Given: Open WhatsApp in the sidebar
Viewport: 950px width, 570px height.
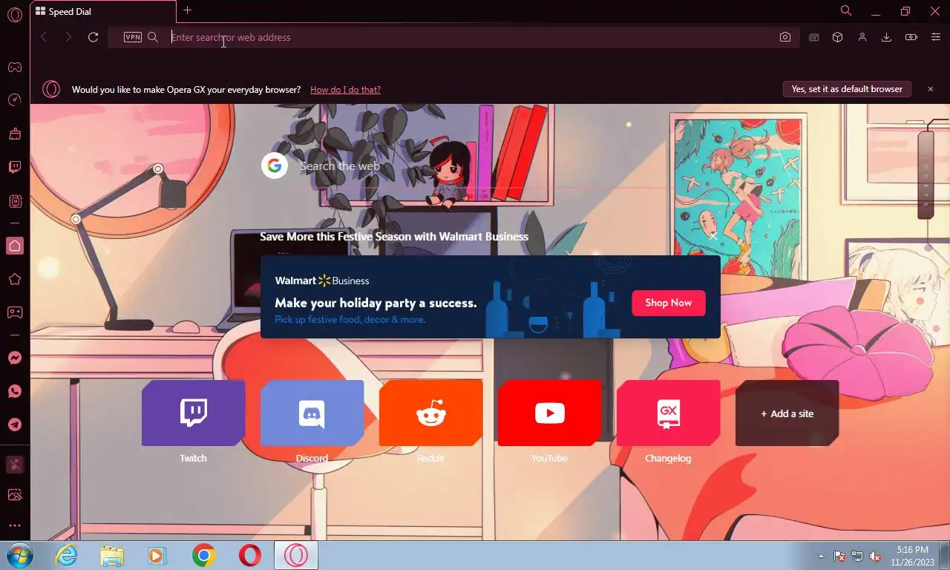Looking at the screenshot, I should (14, 391).
